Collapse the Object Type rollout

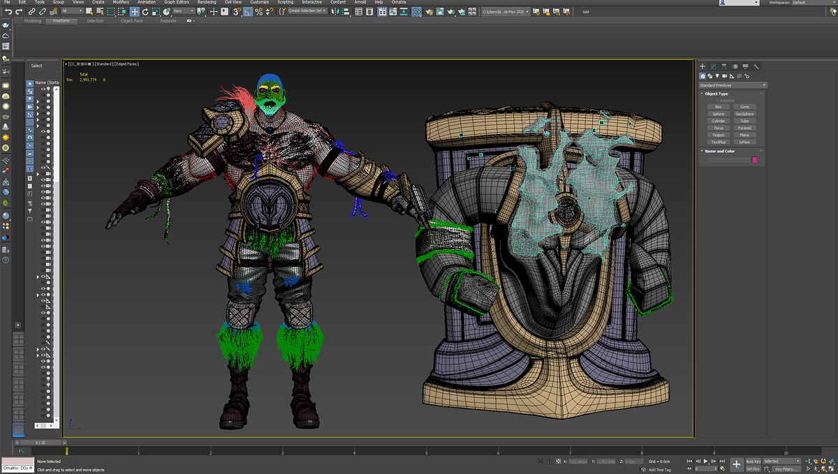coord(716,94)
